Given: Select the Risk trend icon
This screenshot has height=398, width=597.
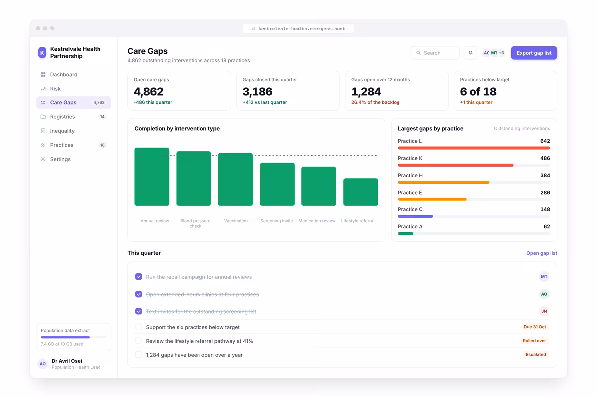Looking at the screenshot, I should tap(43, 89).
